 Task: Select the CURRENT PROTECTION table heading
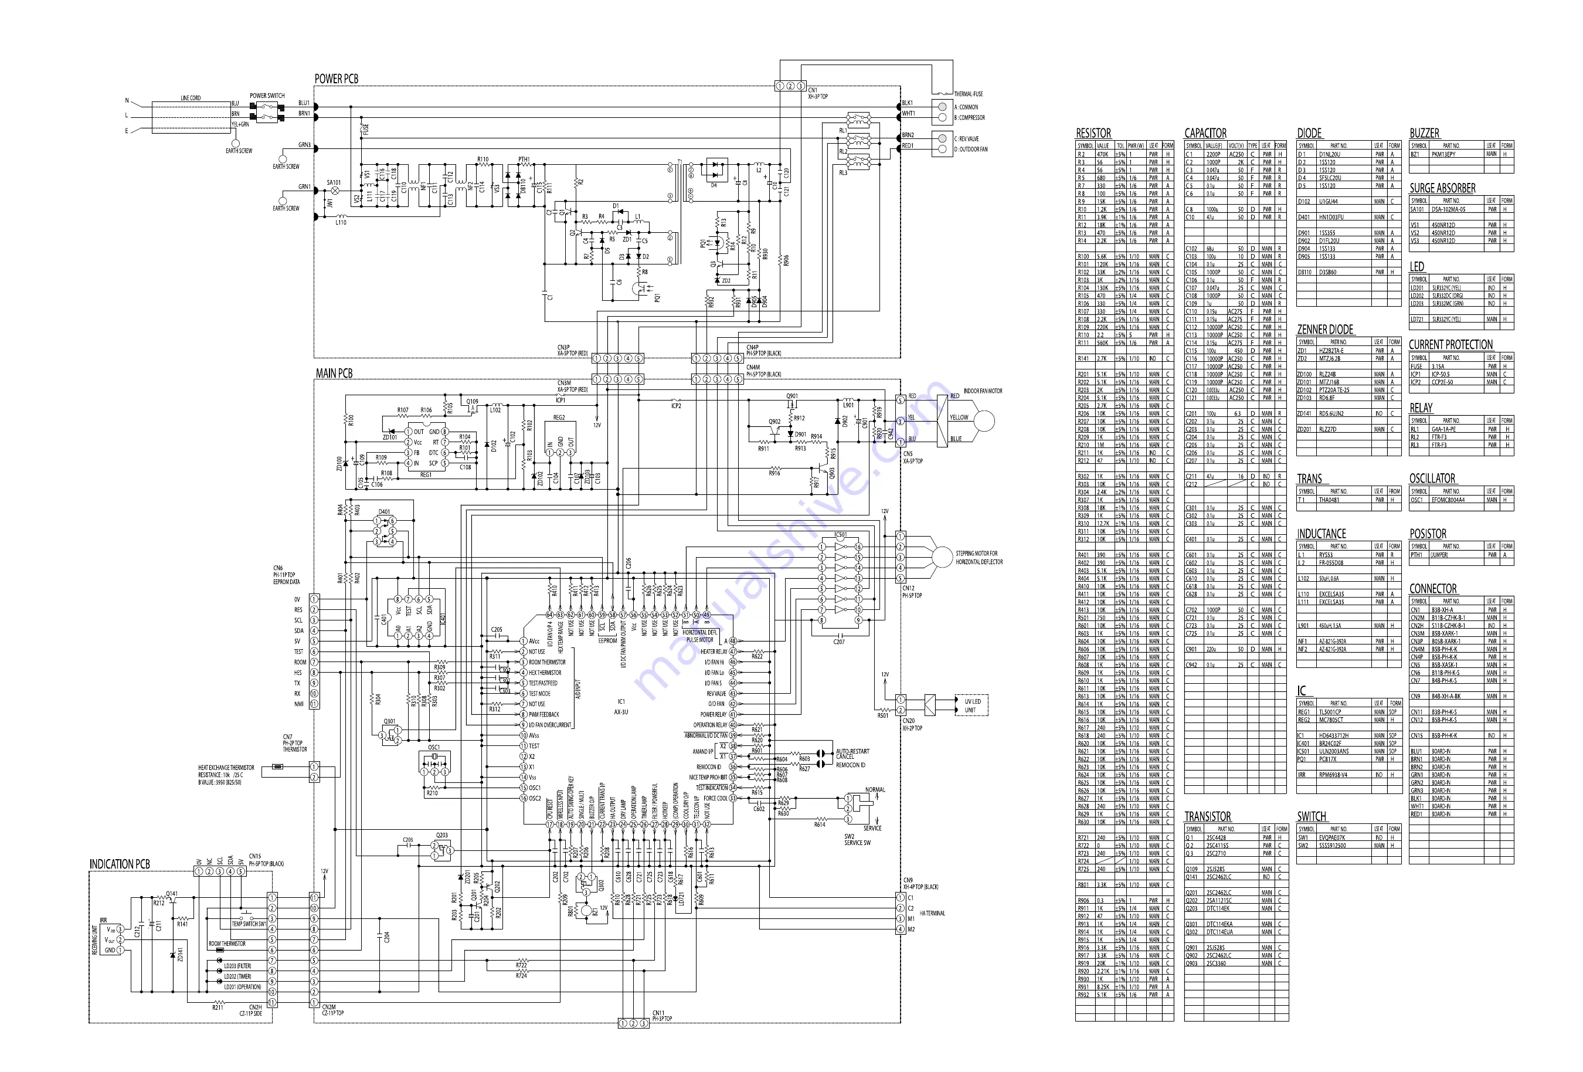(1451, 345)
